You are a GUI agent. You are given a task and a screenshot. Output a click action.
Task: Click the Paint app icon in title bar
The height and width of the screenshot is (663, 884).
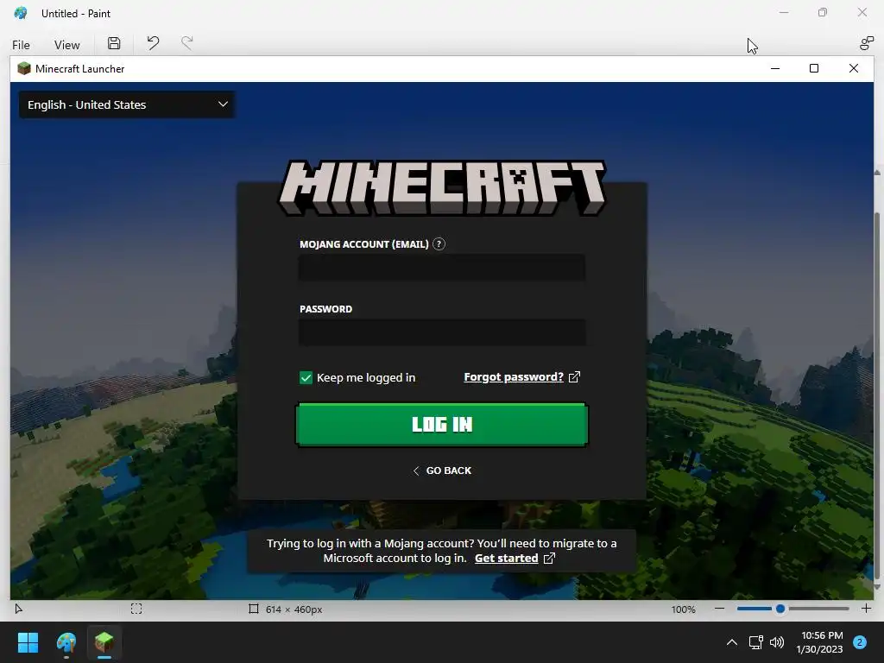21,13
